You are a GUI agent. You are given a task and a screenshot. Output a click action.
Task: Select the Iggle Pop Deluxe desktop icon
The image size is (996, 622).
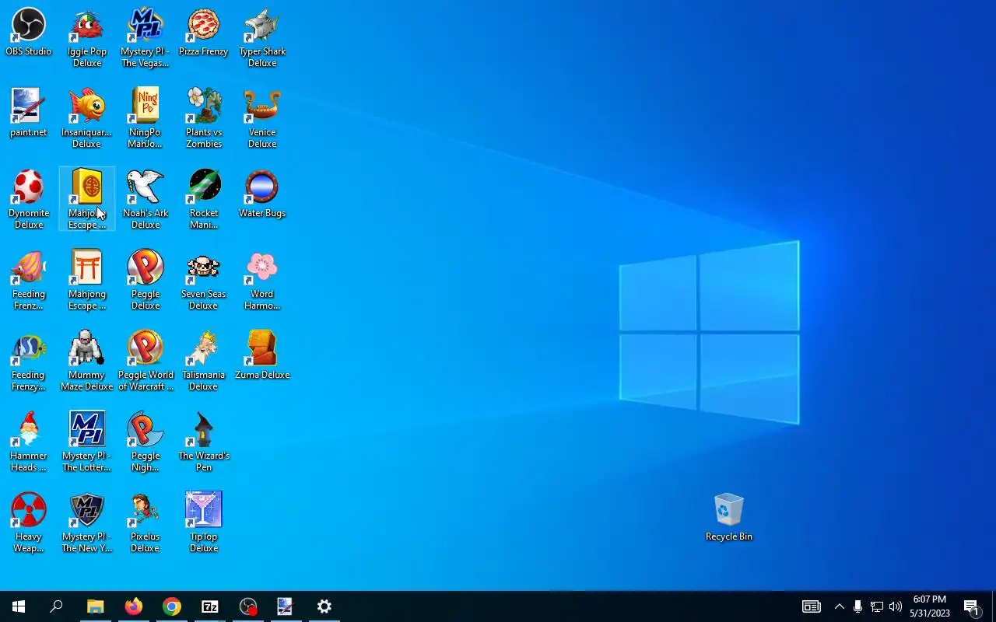click(x=87, y=38)
